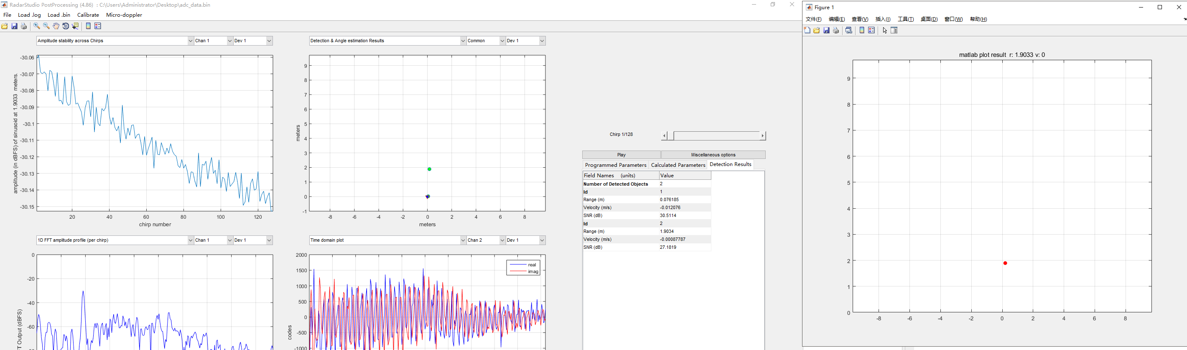Open Dev 1 dropdown of Detection results plot
This screenshot has width=1187, height=350.
coord(526,41)
